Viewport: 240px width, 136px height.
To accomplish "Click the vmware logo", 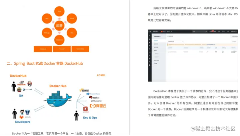I will [96, 101].
